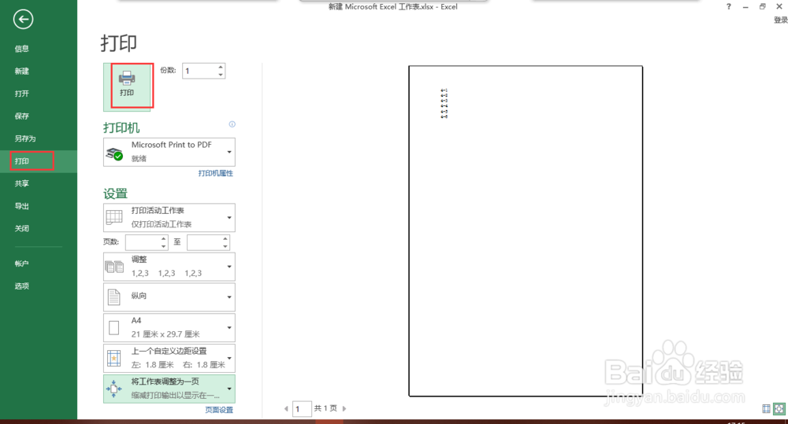Click the A4 paper icon
This screenshot has width=788, height=424.
[114, 328]
